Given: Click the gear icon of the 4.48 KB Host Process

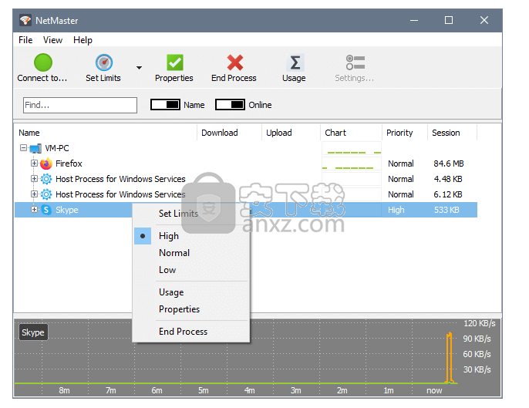Looking at the screenshot, I should pos(46,179).
